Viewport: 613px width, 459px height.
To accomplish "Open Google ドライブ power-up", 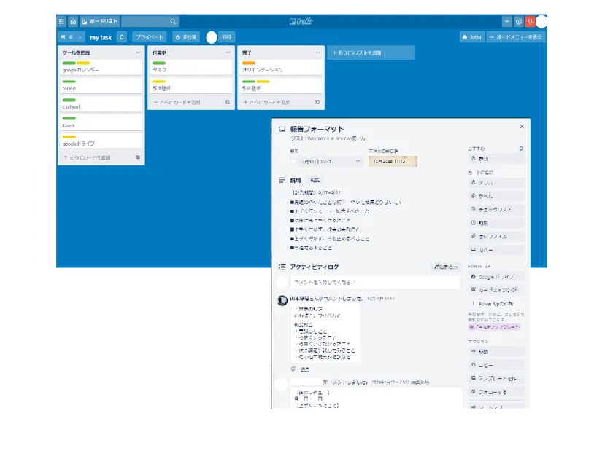I will [x=496, y=277].
